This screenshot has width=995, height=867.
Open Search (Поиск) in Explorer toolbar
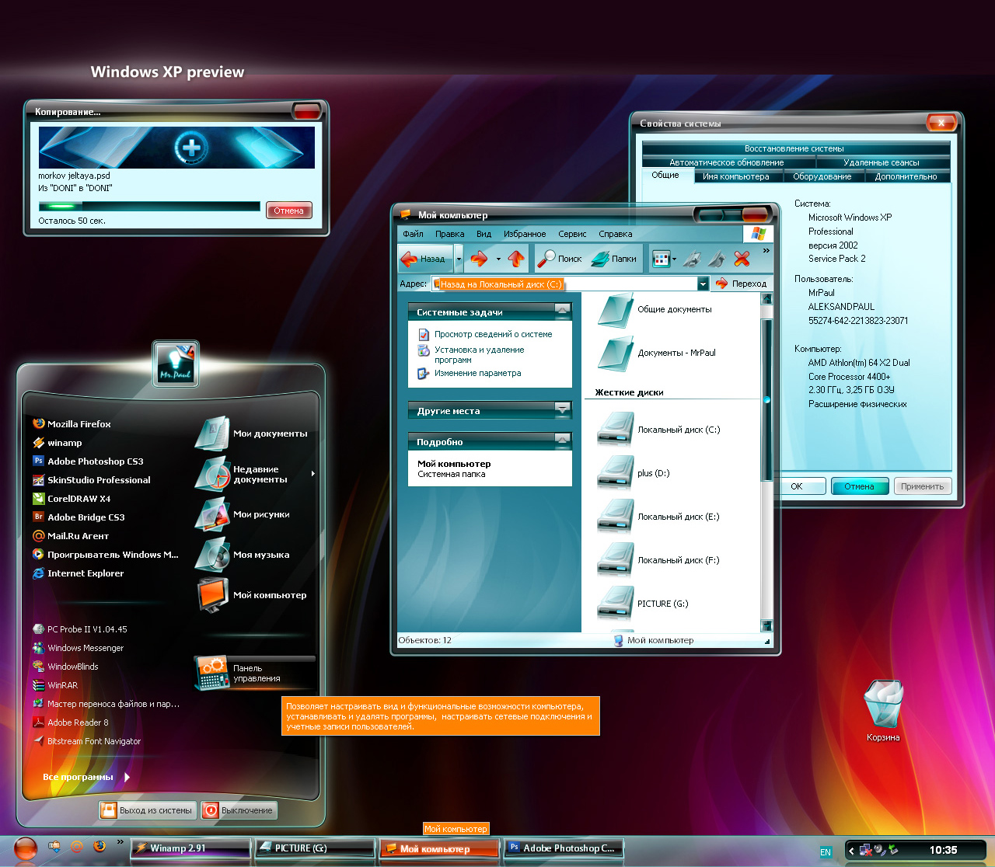(x=559, y=259)
